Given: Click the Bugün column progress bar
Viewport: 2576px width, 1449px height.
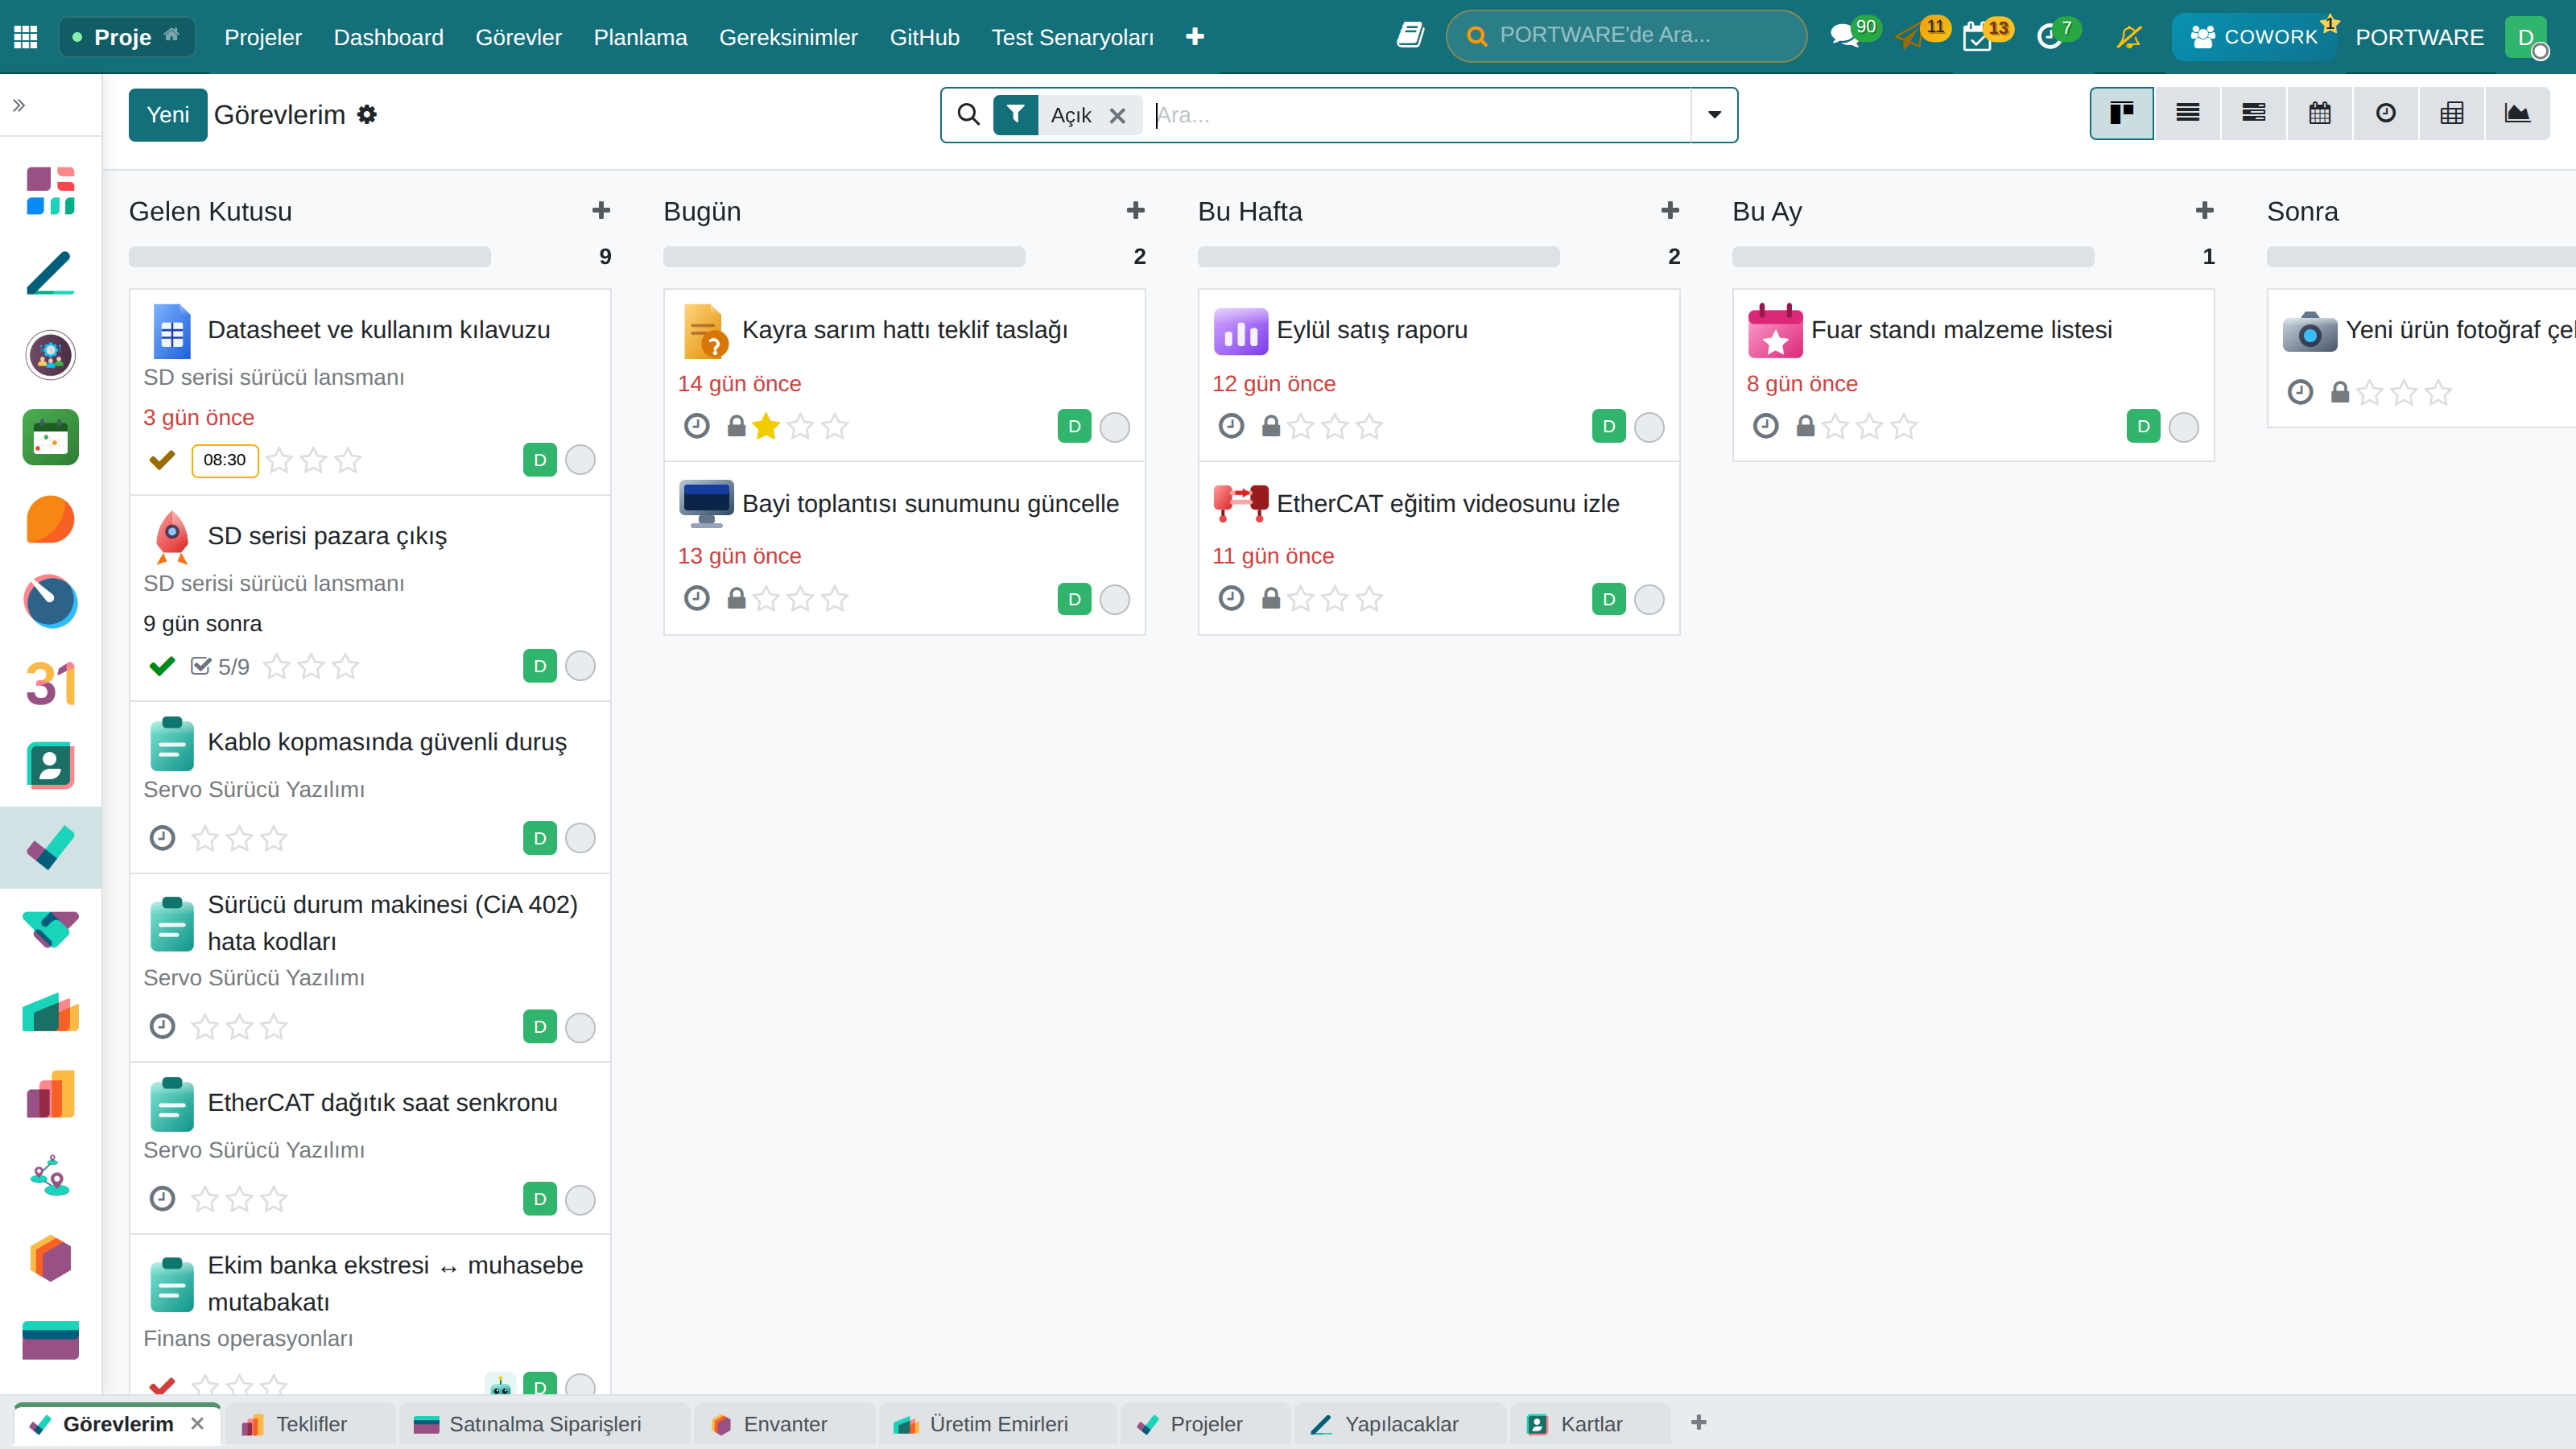Looking at the screenshot, I should [x=844, y=256].
